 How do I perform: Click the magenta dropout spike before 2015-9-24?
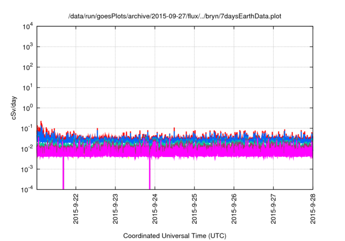(150, 173)
